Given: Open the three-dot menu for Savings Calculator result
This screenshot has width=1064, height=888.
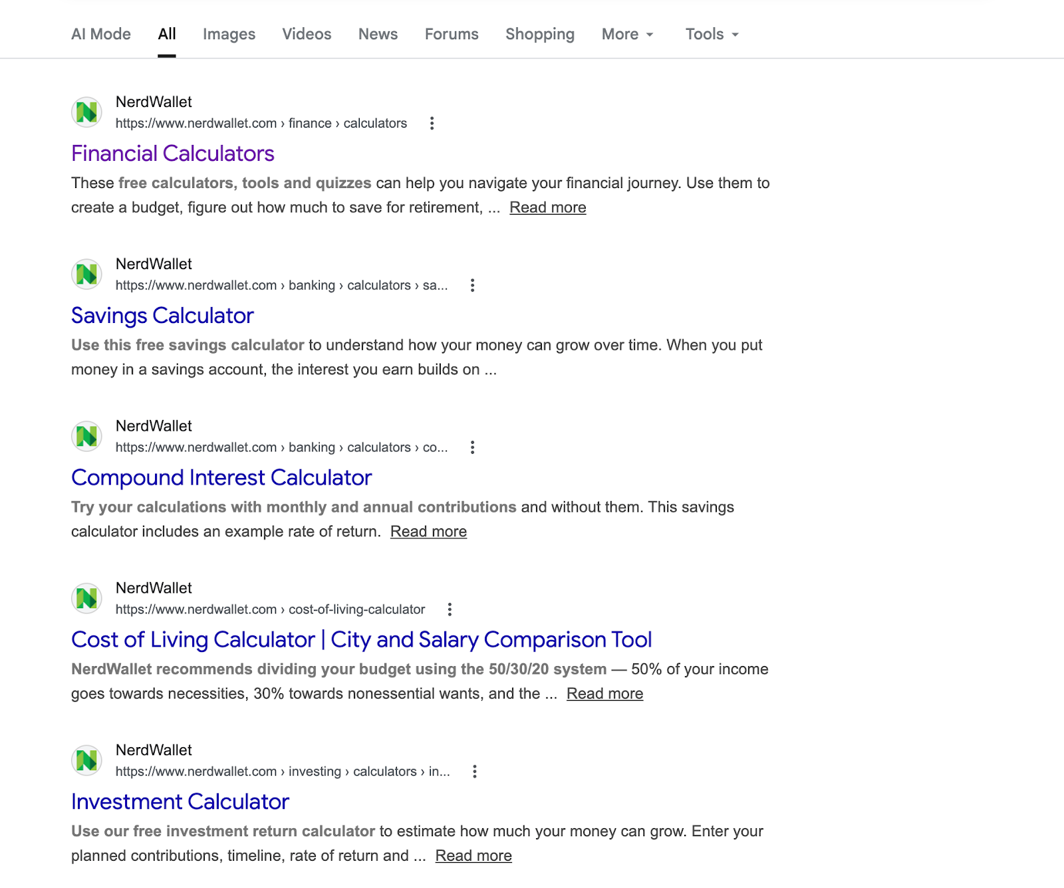Looking at the screenshot, I should pos(472,285).
